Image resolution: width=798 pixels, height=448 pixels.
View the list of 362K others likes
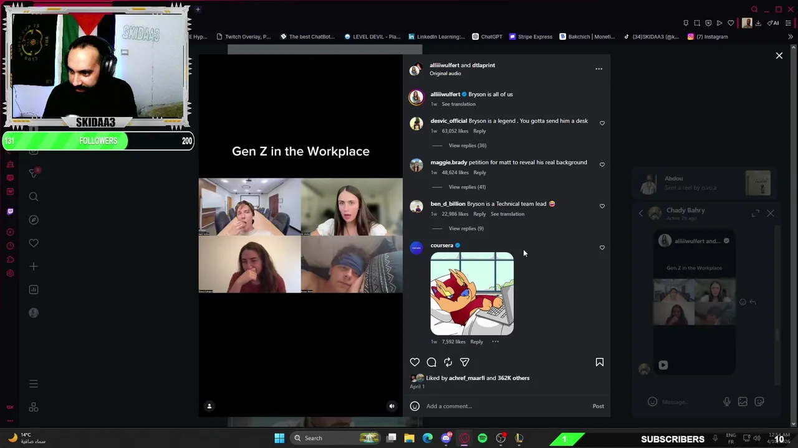pyautogui.click(x=513, y=378)
